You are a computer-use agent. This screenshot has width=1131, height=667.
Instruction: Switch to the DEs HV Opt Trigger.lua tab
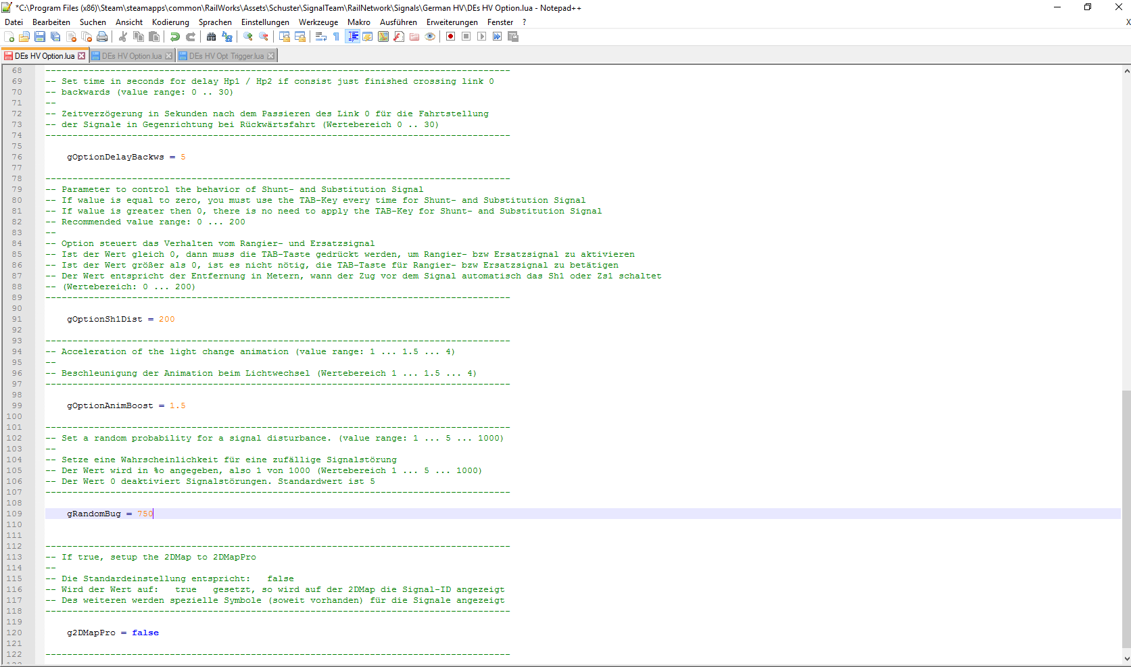(226, 56)
